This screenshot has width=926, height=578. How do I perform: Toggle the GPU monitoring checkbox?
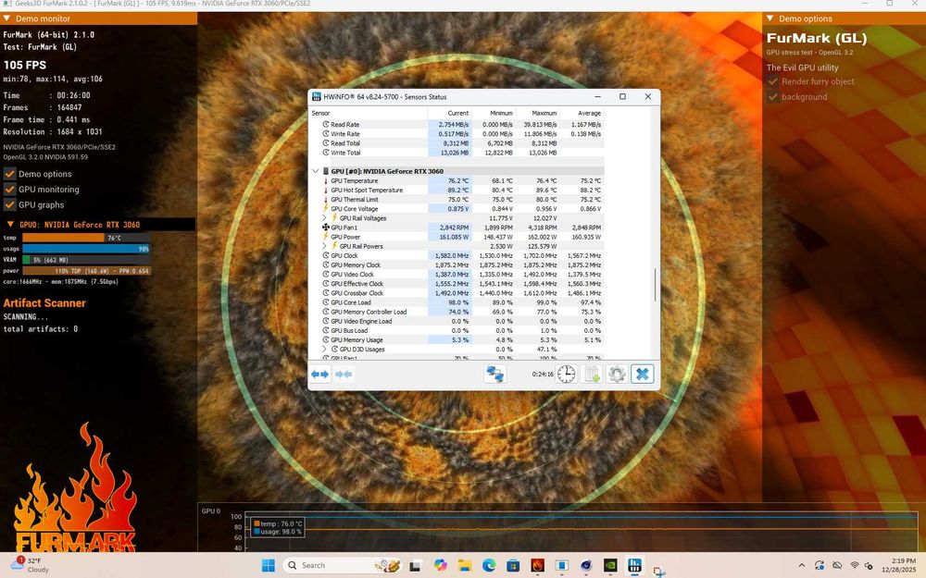point(9,190)
